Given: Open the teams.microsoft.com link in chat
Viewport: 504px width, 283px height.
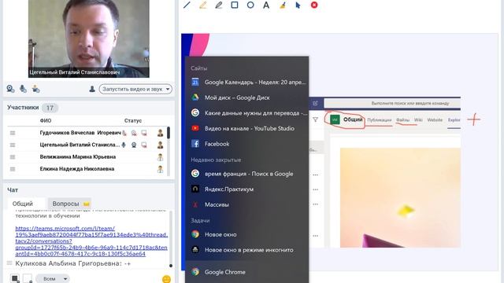Looking at the screenshot, I should click(x=91, y=241).
